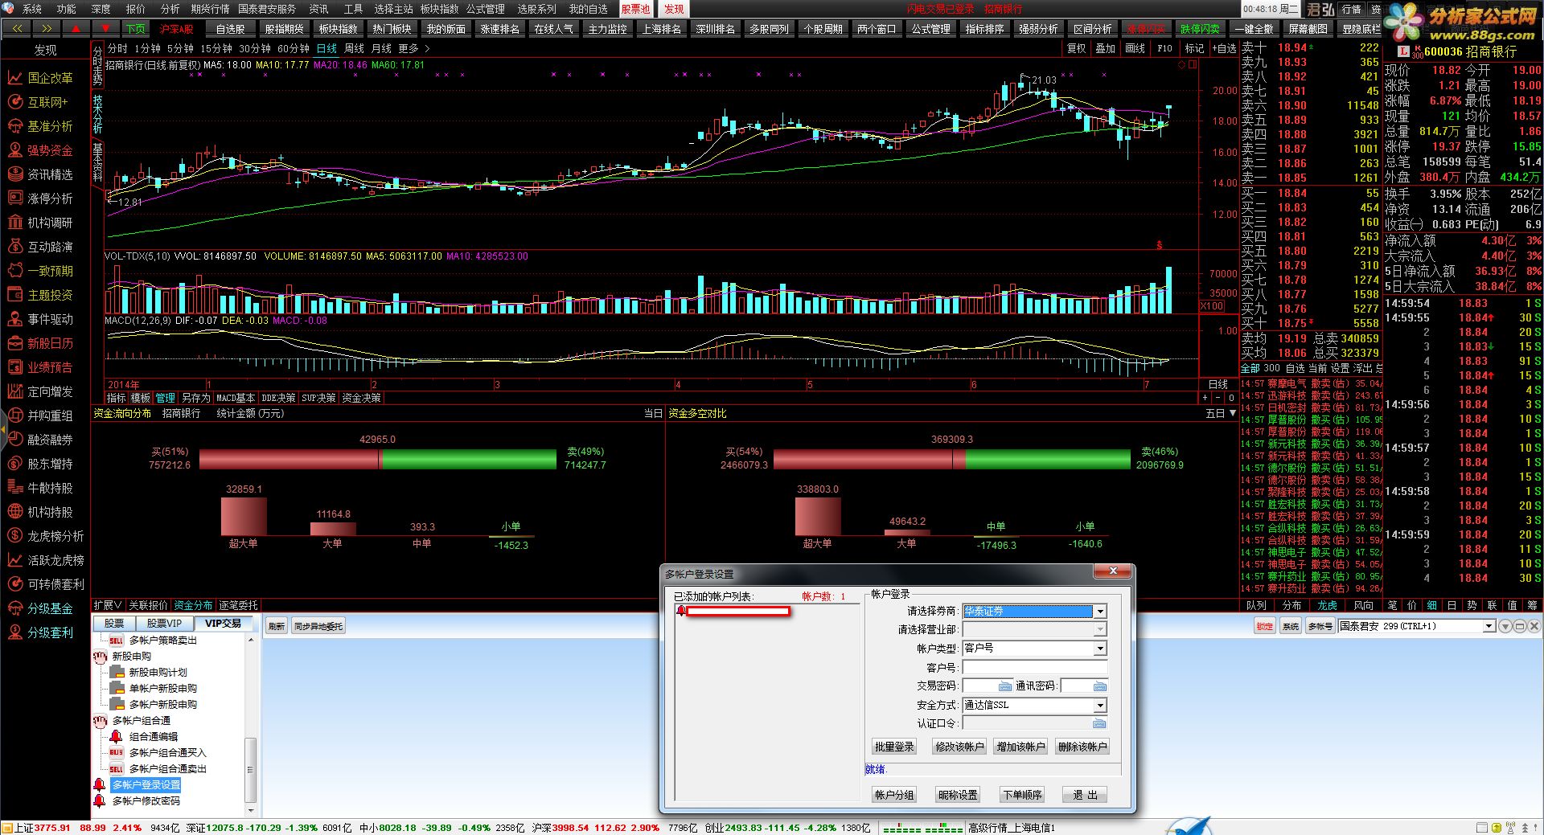
Task: Click the 刷新 button in trade panel
Action: coord(277,626)
